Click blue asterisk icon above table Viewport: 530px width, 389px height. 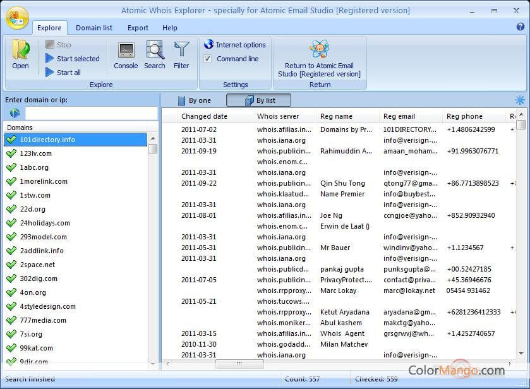tap(519, 100)
